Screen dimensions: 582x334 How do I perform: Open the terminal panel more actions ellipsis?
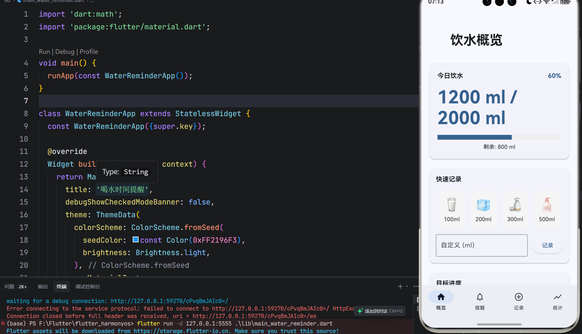(416, 286)
